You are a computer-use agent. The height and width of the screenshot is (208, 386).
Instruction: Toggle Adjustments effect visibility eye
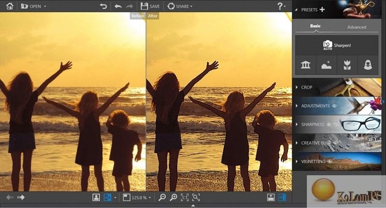coord(334,106)
